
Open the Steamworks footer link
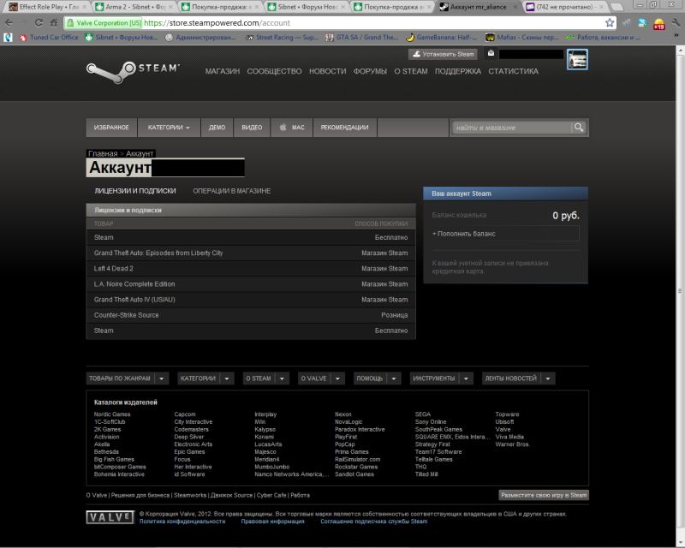click(190, 495)
